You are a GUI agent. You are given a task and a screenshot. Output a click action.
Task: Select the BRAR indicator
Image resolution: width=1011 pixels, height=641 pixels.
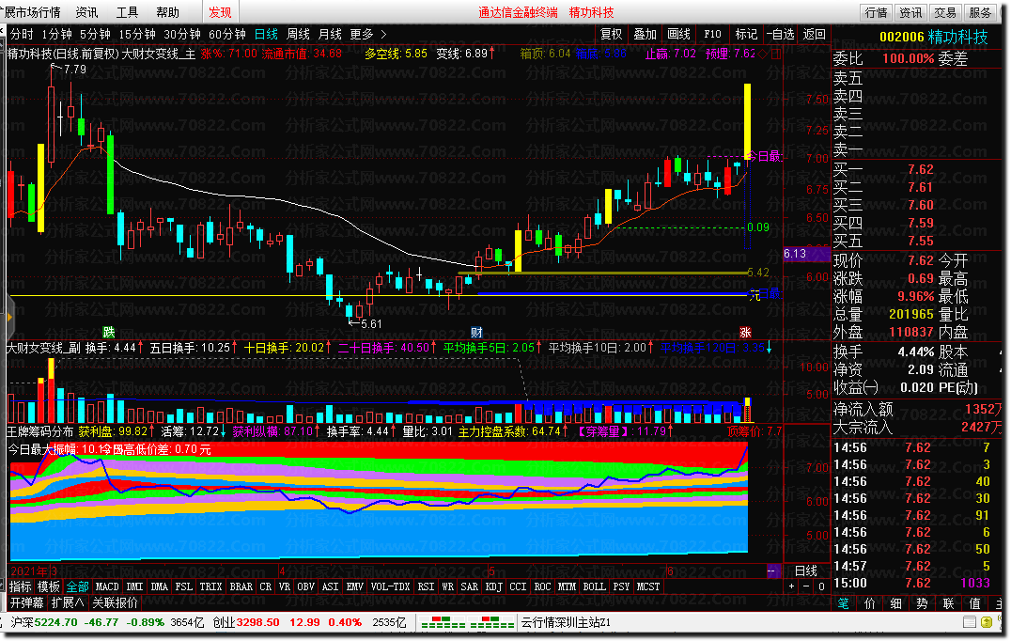241,586
